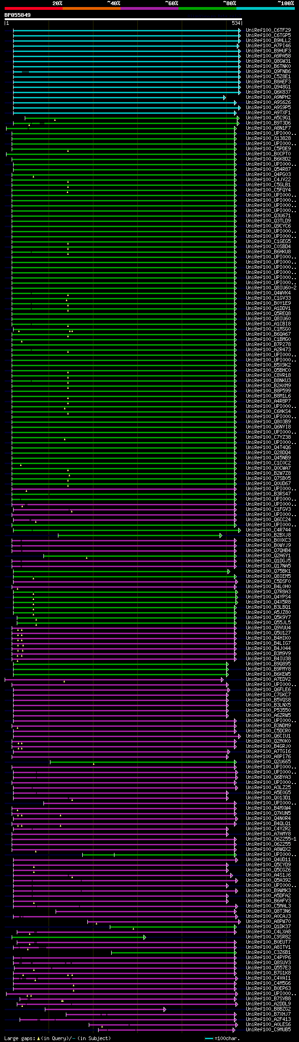Select subject UniRef100_Q7QHB4
The width and height of the screenshot is (299, 1042).
(268, 551)
